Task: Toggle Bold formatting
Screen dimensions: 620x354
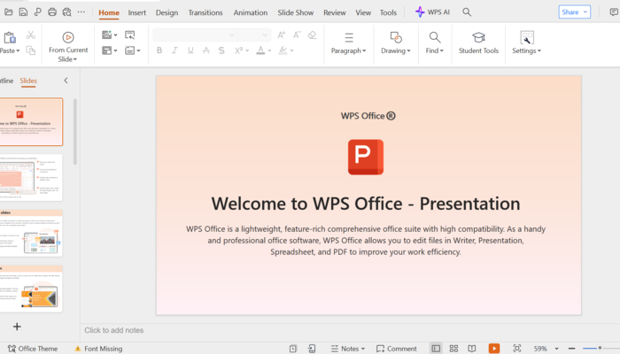Action: pos(159,50)
